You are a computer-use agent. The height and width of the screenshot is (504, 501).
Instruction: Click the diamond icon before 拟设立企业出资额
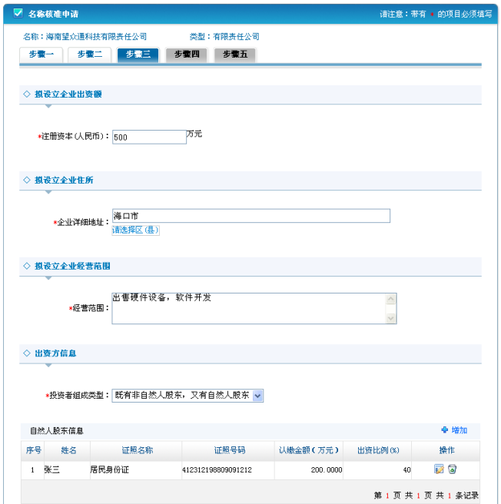[27, 94]
